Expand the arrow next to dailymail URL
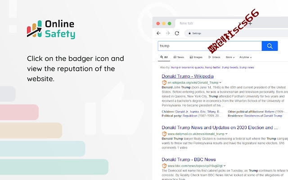This screenshot has width=288, height=180. [226, 134]
